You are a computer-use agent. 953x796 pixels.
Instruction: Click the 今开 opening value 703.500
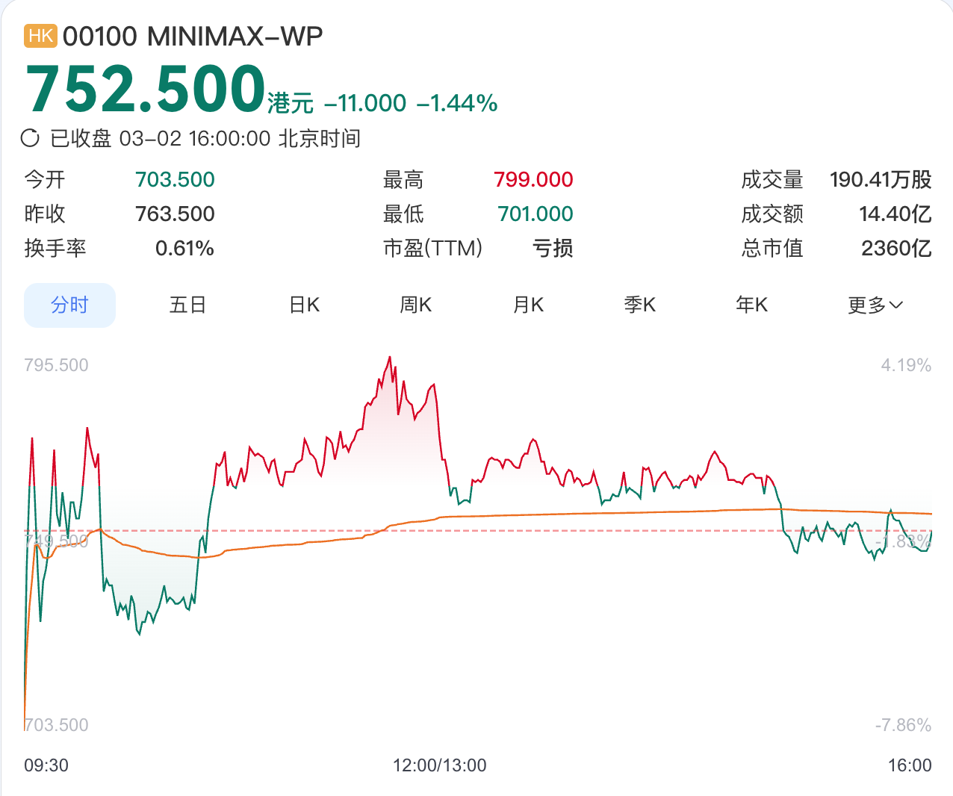(175, 179)
